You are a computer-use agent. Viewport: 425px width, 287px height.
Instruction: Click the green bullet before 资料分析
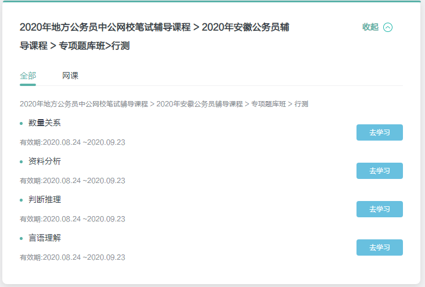(x=21, y=162)
